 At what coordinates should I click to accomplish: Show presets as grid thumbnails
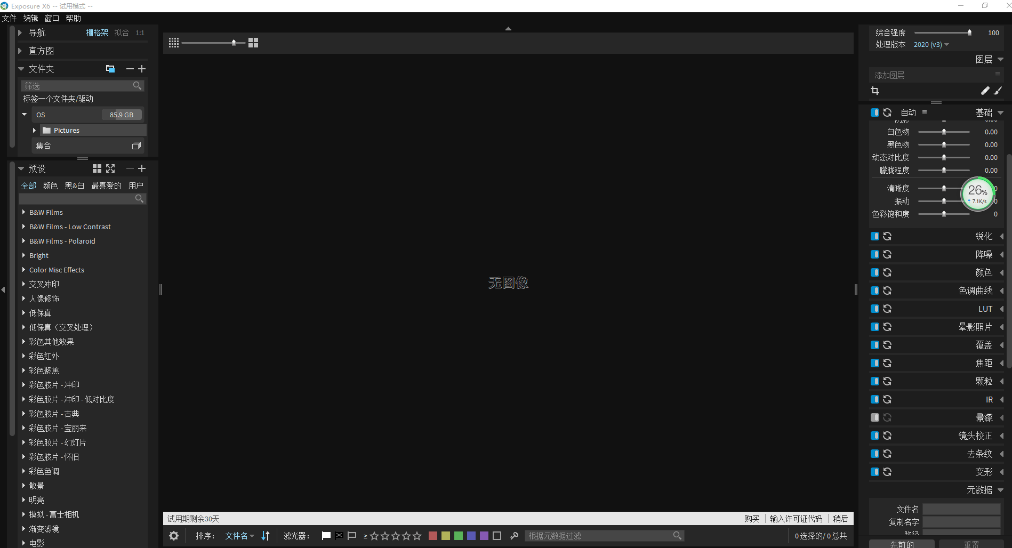tap(97, 168)
